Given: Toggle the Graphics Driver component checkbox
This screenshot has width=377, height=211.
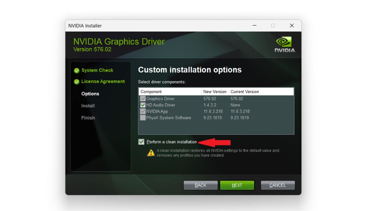Looking at the screenshot, I should click(143, 99).
